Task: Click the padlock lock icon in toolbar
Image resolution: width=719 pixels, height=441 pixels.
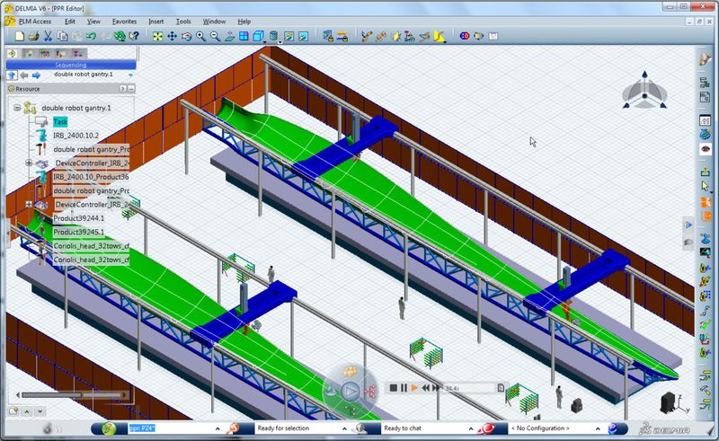Action: tap(328, 36)
